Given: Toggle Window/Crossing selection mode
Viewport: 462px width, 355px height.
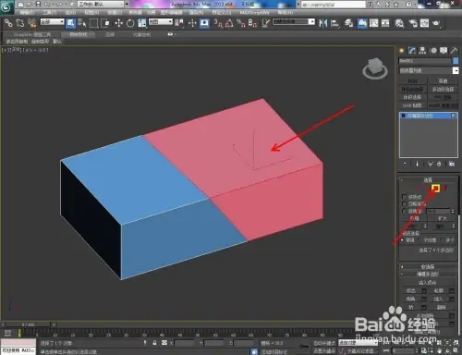Looking at the screenshot, I should pos(105,23).
